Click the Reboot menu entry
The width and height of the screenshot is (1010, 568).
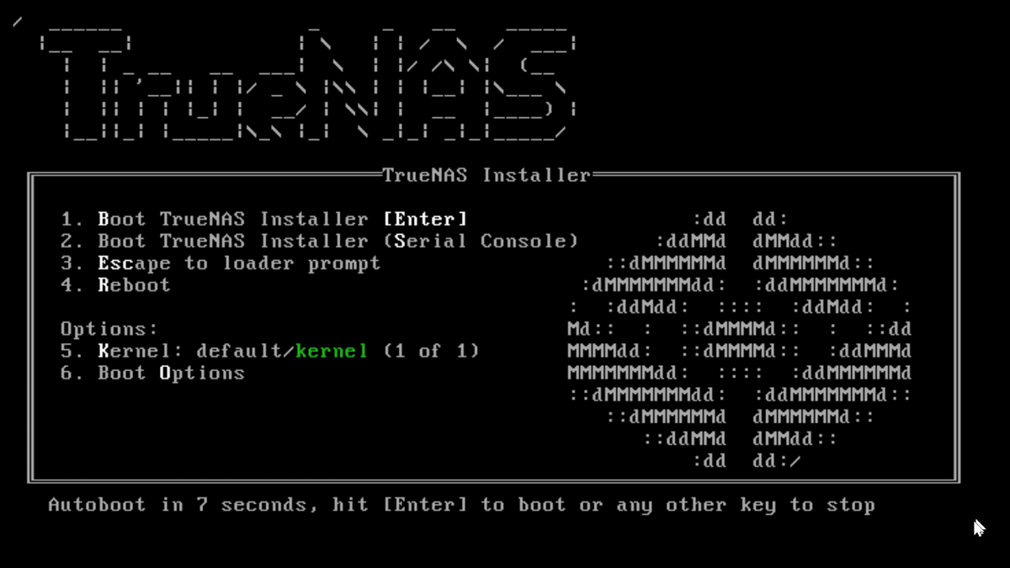[115, 285]
